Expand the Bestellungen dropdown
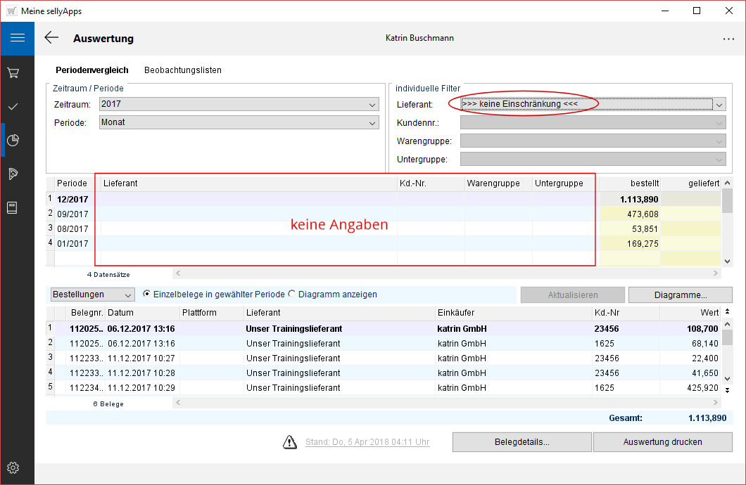The image size is (746, 485). click(x=91, y=295)
